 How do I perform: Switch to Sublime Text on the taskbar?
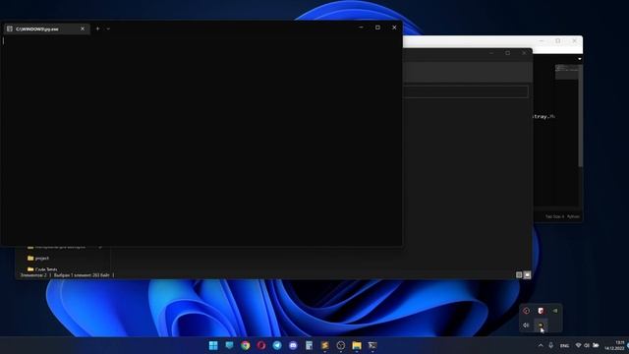325,345
